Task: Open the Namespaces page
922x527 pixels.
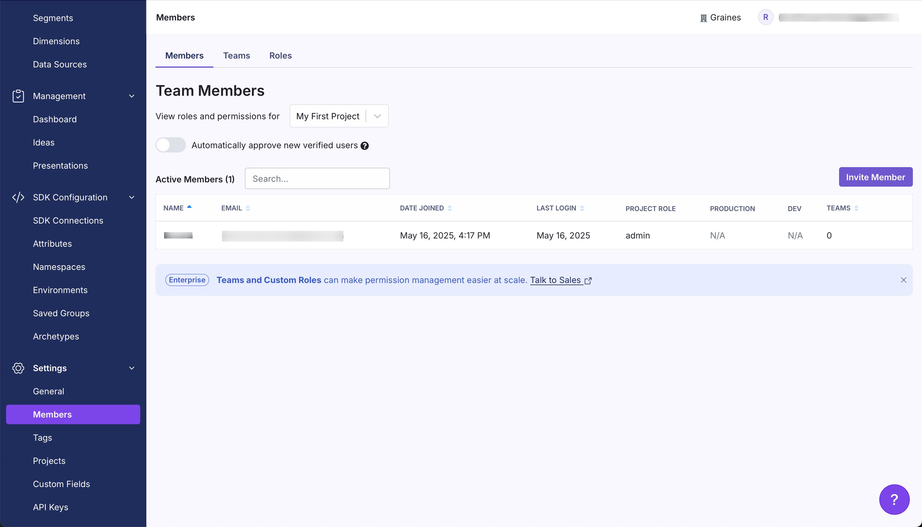Action: 59,267
